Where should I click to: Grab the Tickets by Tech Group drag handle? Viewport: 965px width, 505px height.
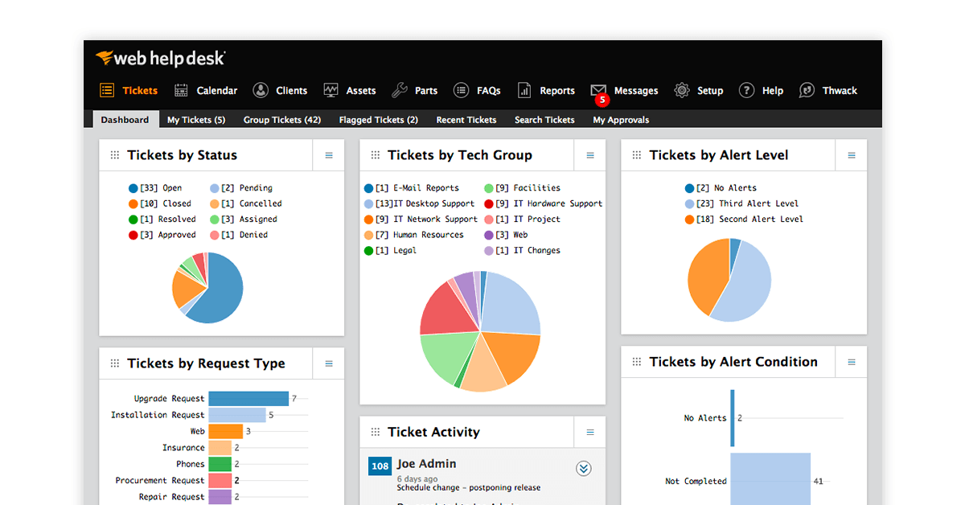coord(376,155)
